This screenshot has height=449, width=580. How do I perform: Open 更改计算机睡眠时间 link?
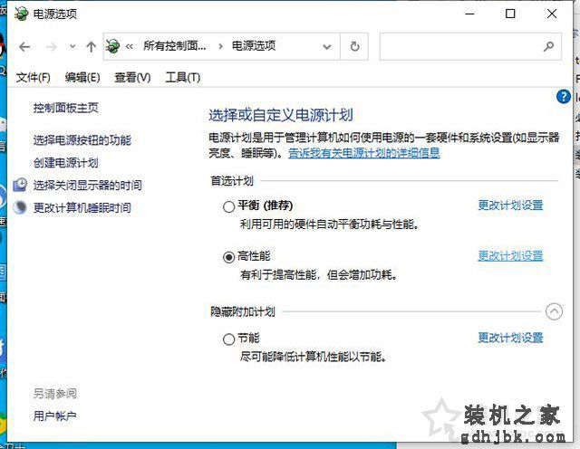(x=82, y=207)
